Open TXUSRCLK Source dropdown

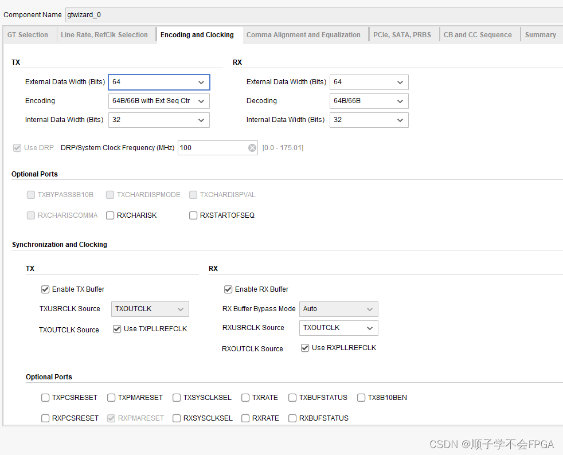[x=150, y=309]
